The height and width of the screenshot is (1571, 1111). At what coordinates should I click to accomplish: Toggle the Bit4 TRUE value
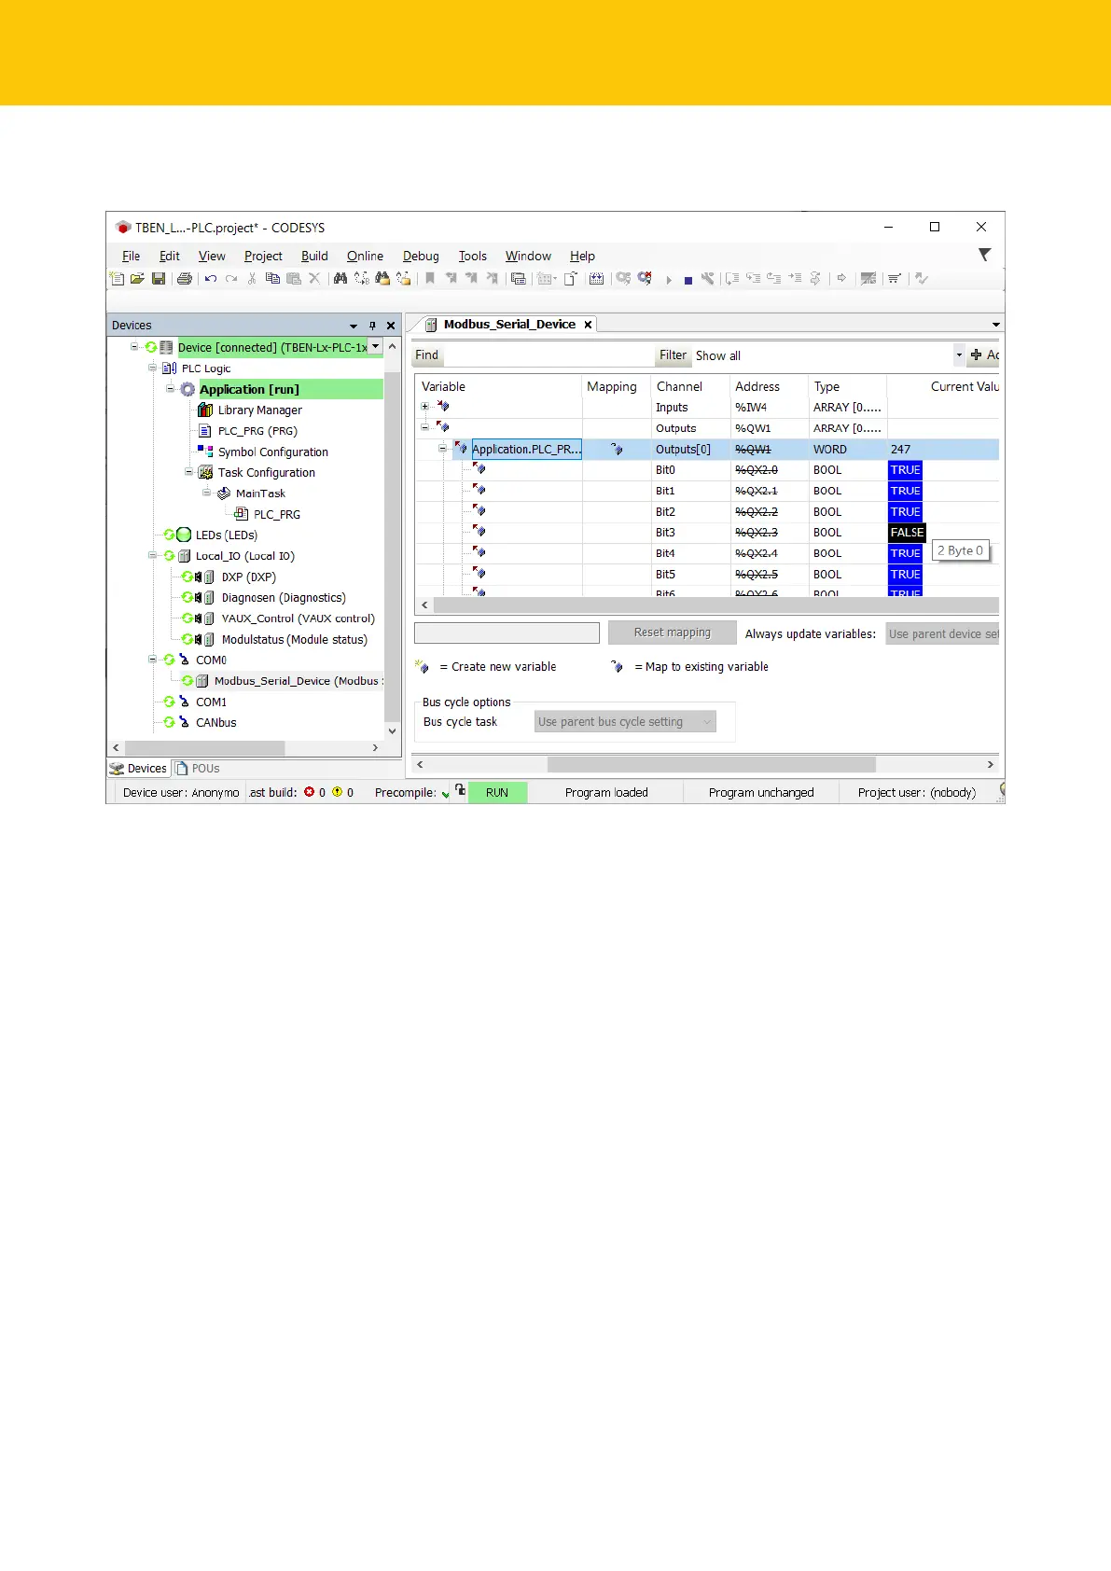pos(905,553)
